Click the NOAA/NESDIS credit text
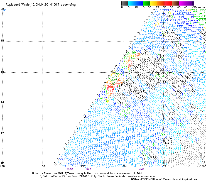The width and height of the screenshot is (206, 181). pos(164,179)
